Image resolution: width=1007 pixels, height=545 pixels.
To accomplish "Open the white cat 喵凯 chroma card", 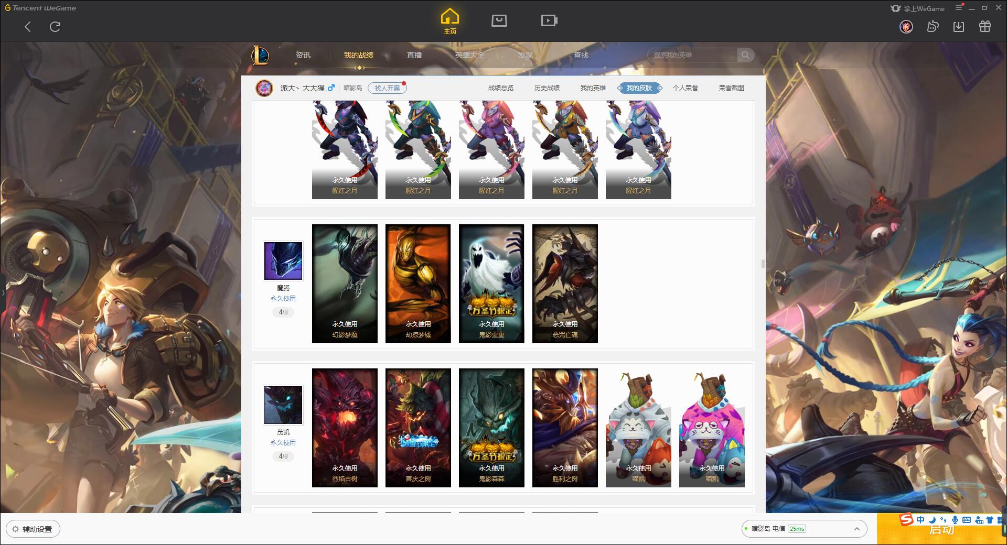I will click(x=638, y=428).
